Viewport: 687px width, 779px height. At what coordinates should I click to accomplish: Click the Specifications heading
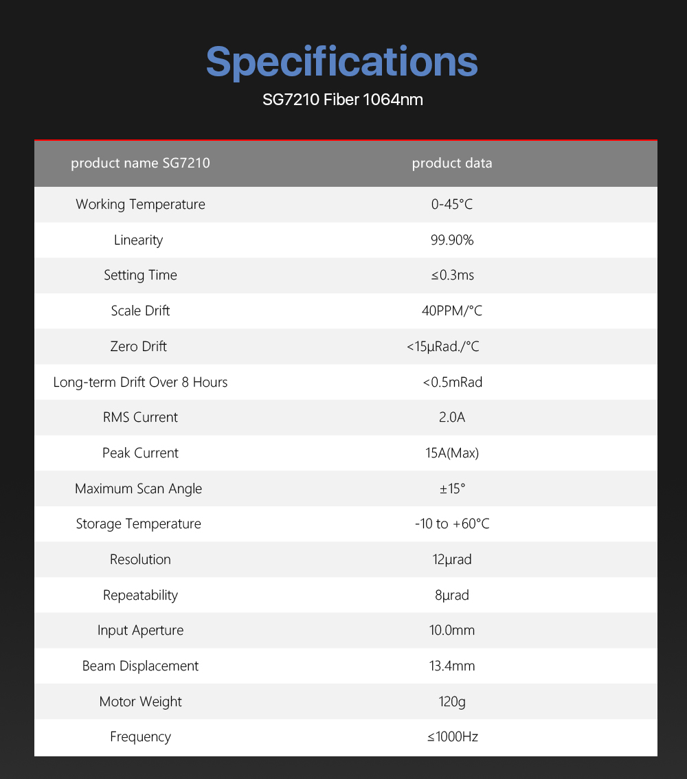[342, 62]
